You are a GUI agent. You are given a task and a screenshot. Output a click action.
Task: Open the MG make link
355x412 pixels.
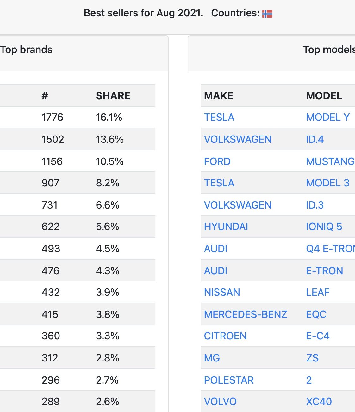[212, 358]
